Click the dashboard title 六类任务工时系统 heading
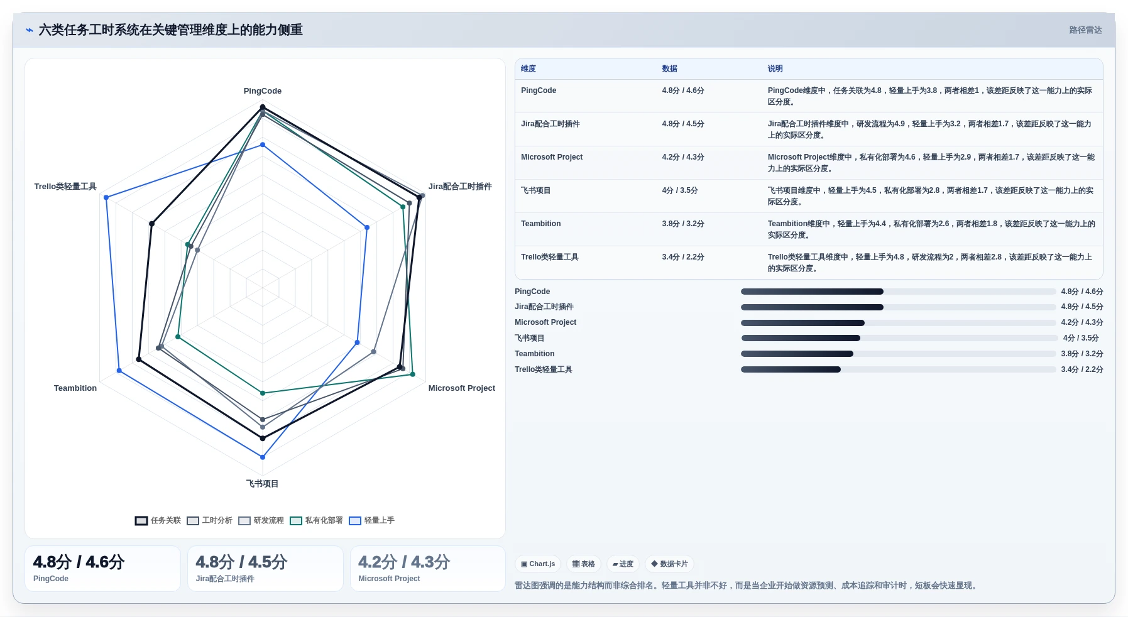Image resolution: width=1128 pixels, height=617 pixels. [170, 30]
